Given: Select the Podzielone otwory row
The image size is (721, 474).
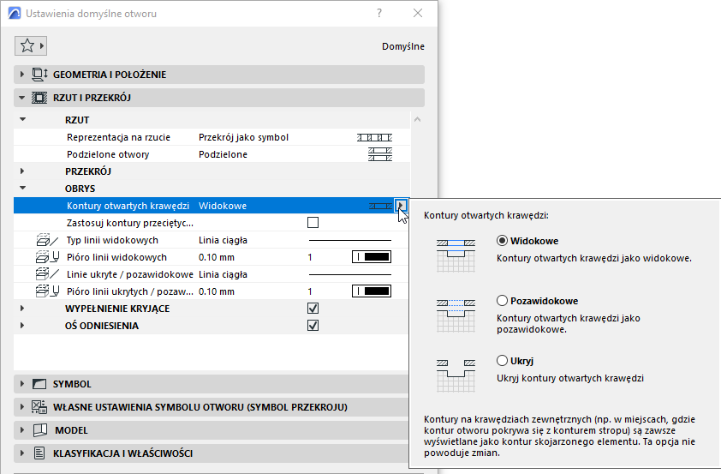Looking at the screenshot, I should [212, 154].
